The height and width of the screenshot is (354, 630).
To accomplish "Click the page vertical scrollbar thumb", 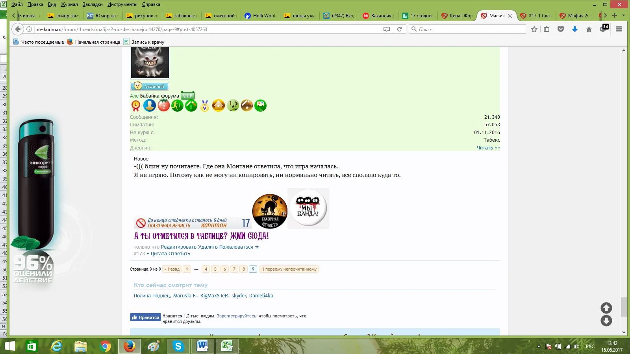I will tap(624, 307).
